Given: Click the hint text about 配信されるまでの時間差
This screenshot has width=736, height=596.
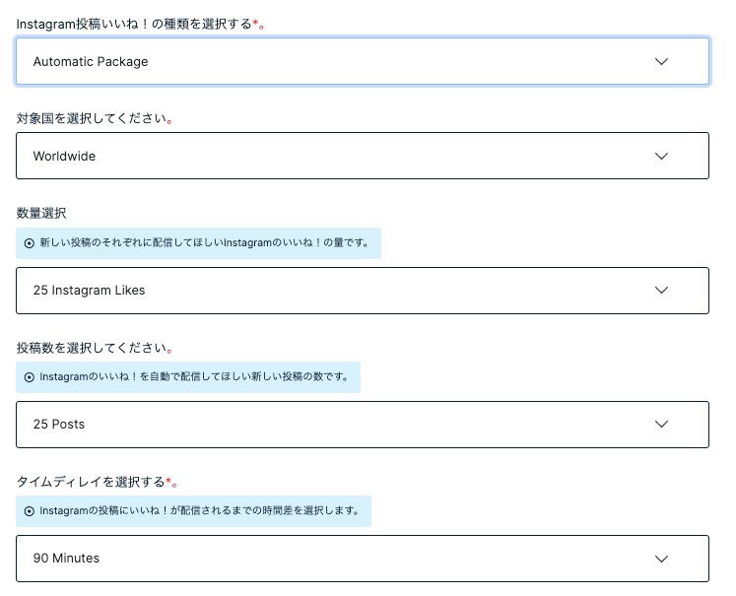Looking at the screenshot, I should point(199,511).
